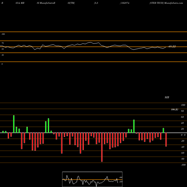187x187 pixels.
Task: Click the MR axis label '-80'
Action: 183,159
